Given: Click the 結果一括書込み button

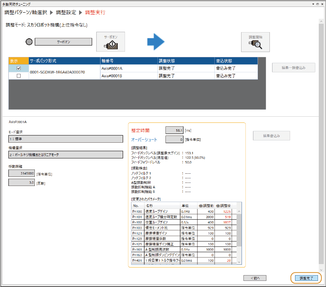Looking at the screenshot, I should 294,68.
